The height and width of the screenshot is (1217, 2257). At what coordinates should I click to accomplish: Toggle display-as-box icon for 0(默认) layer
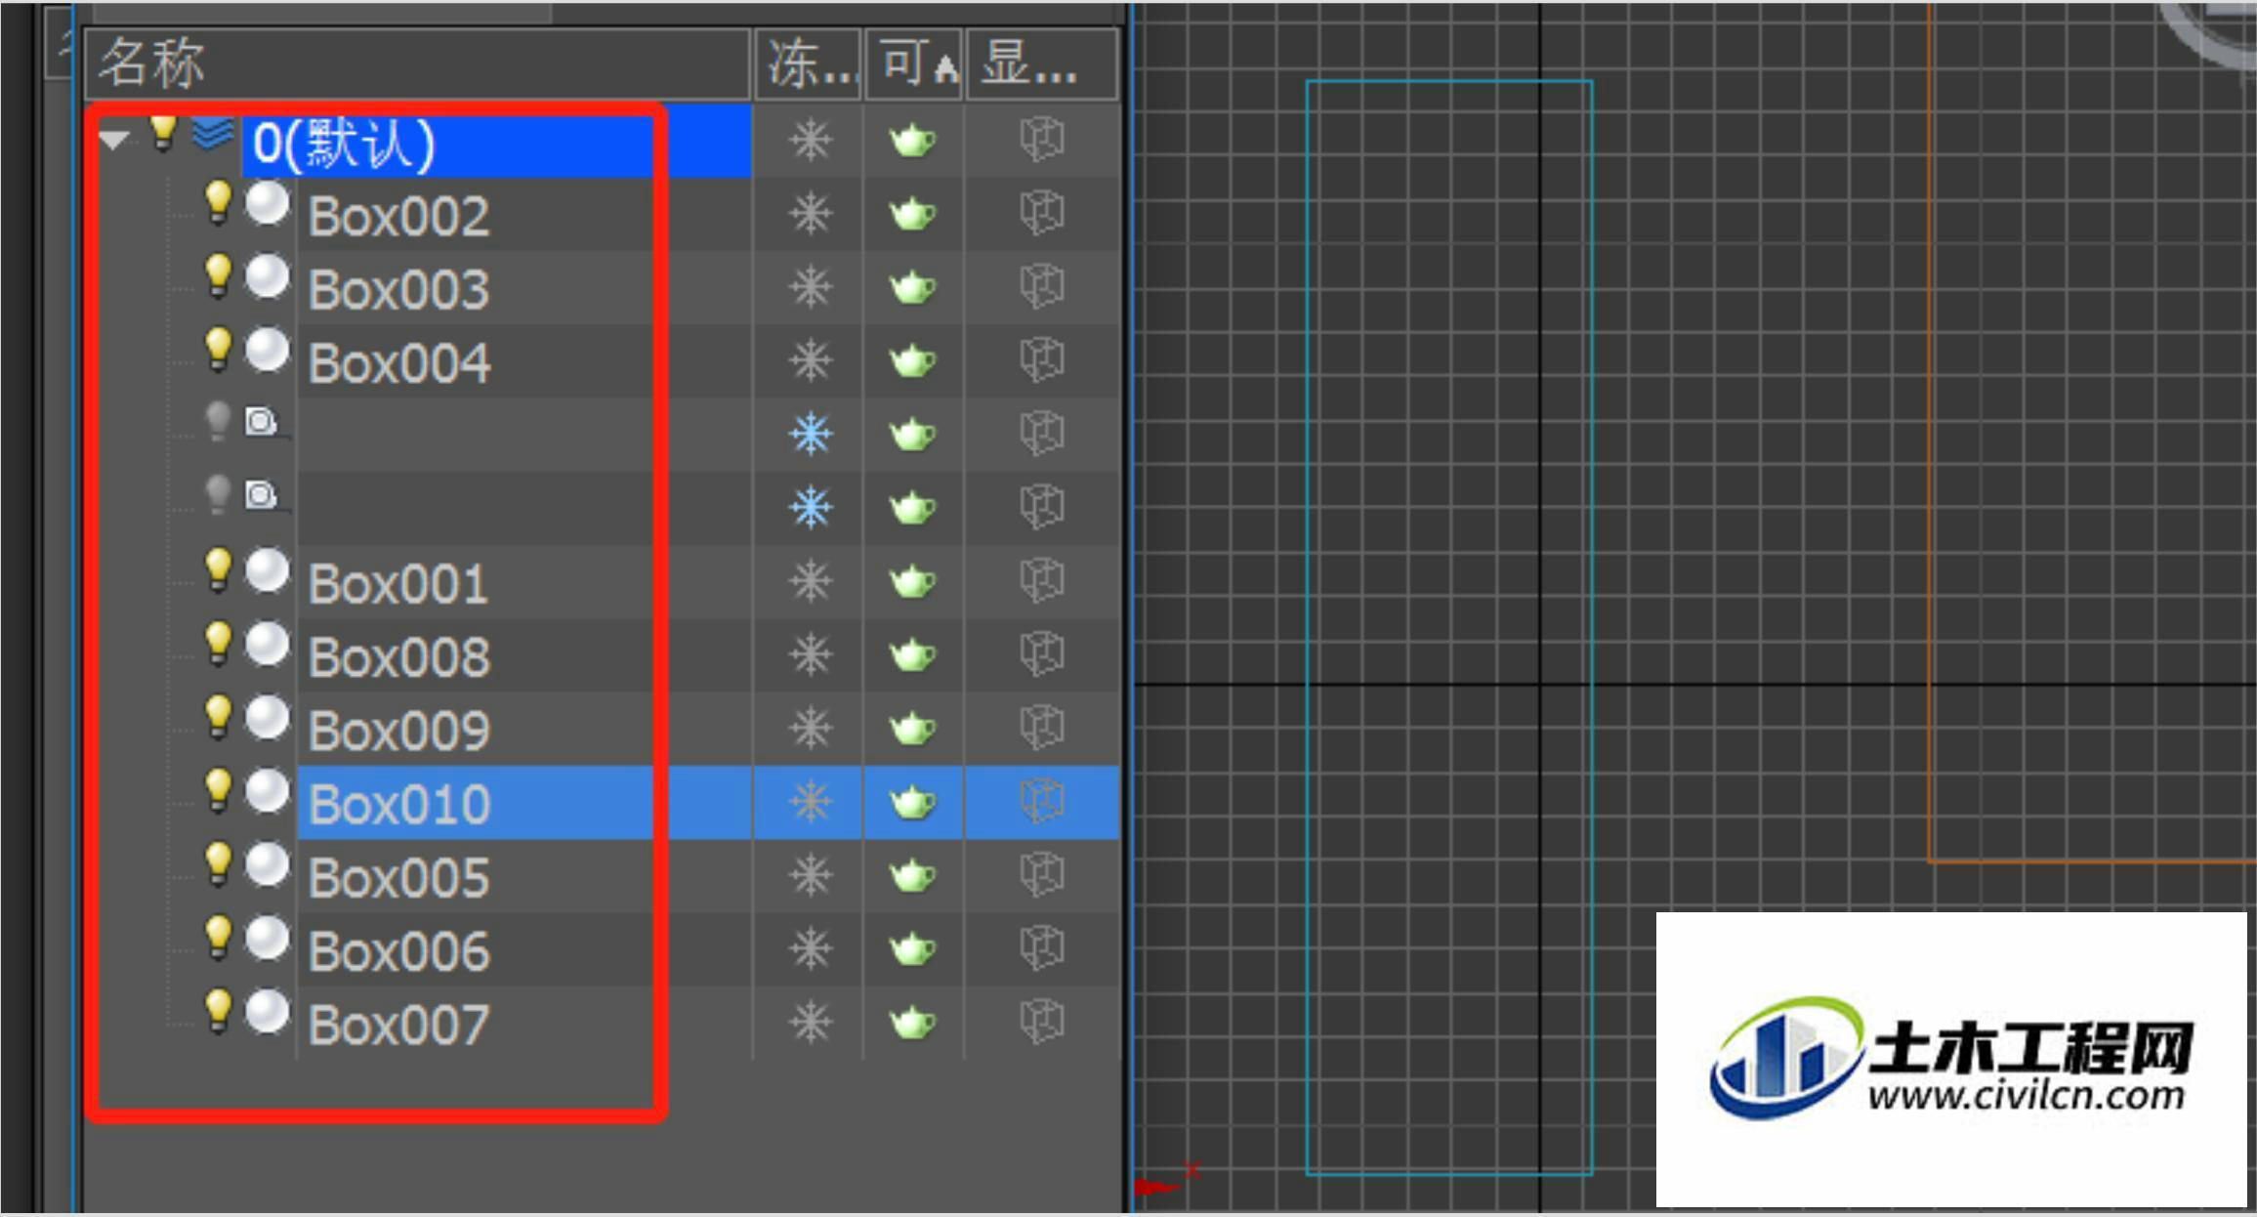pyautogui.click(x=1041, y=140)
